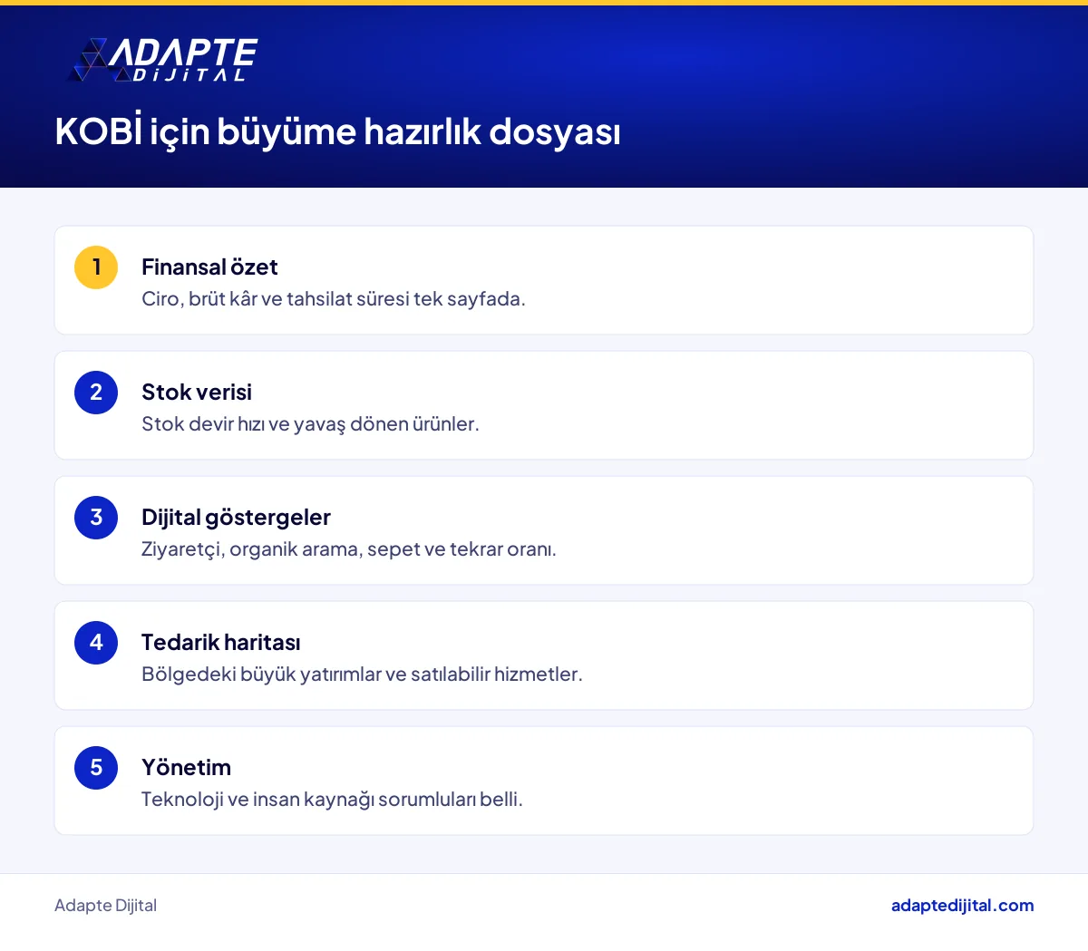Click the Adapte Dijital logo
Screen dimensions: 1088x951
[x=163, y=60]
